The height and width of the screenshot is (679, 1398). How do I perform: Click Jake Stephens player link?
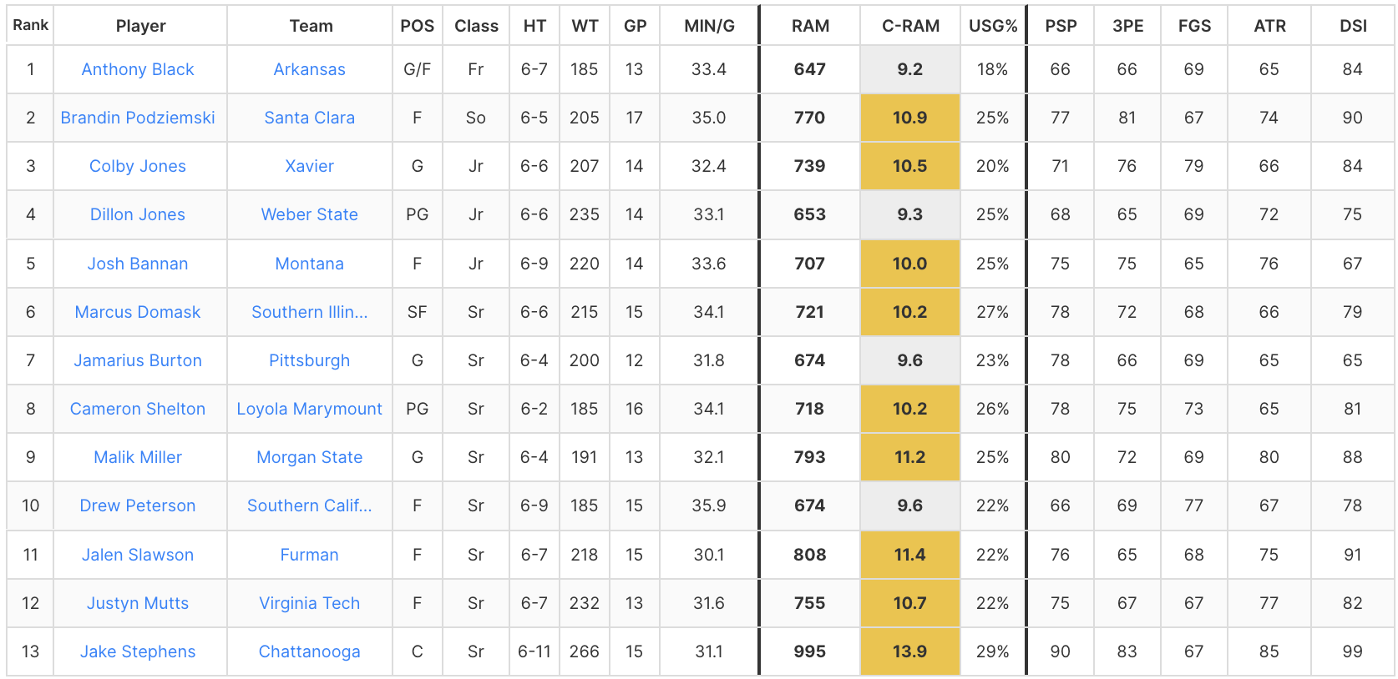tap(138, 651)
